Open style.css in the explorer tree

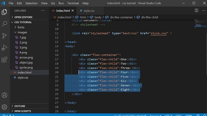[23, 77]
